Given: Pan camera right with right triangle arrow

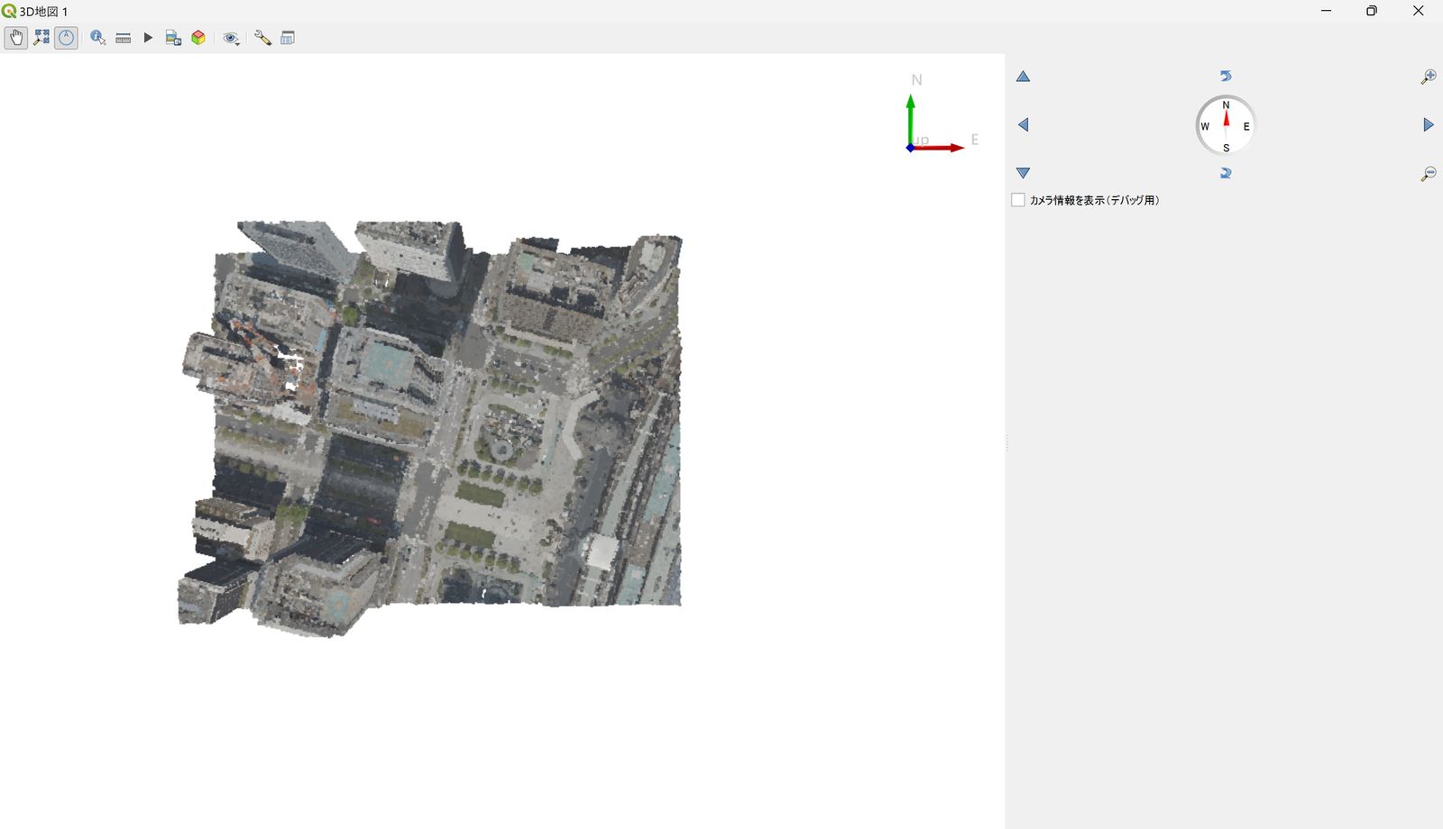Looking at the screenshot, I should [x=1429, y=125].
